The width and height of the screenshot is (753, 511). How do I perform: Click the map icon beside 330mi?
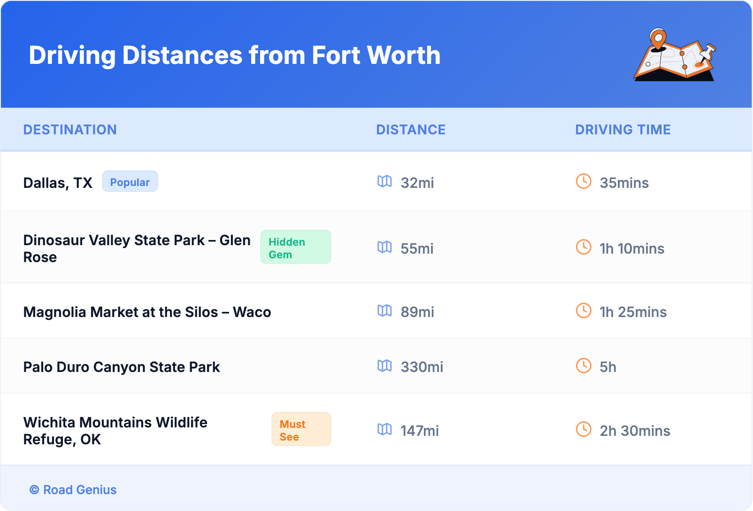click(384, 365)
